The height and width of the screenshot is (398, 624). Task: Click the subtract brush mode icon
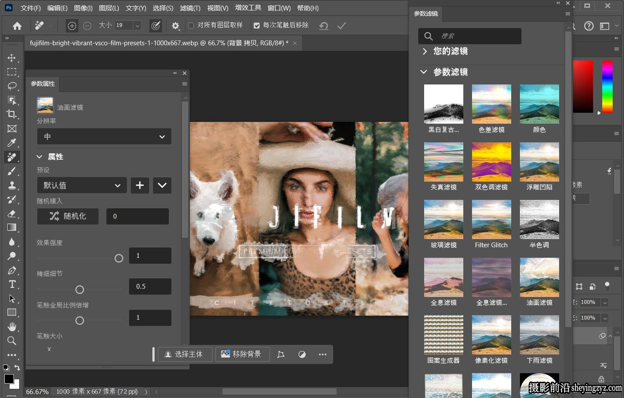coord(87,26)
